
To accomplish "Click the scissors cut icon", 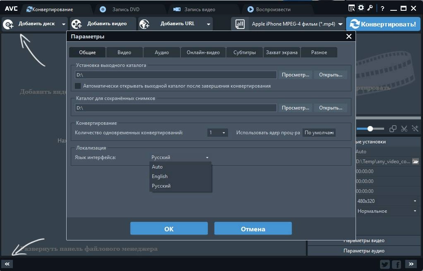I will point(404,129).
